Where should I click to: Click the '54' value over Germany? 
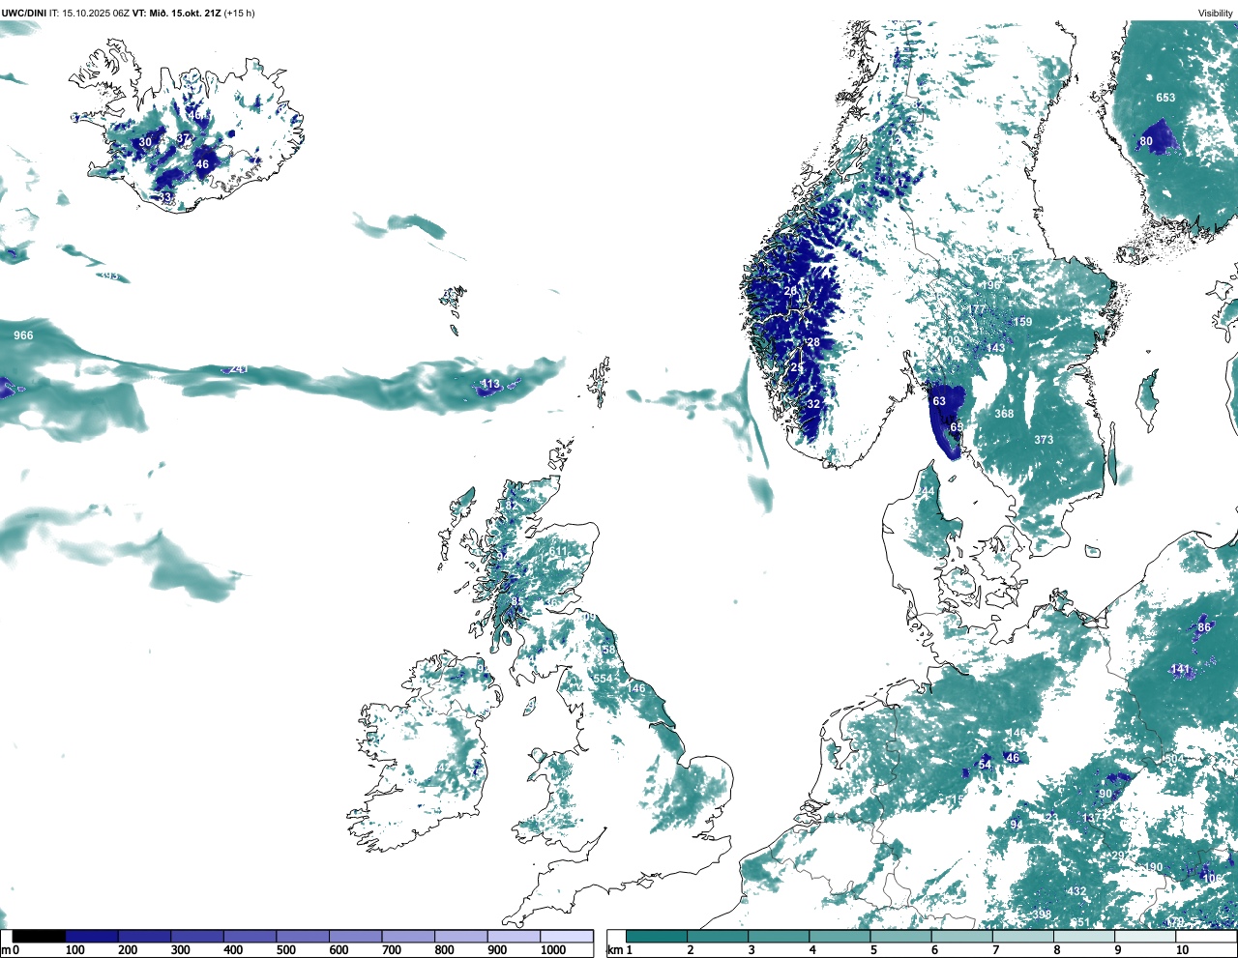pos(985,765)
